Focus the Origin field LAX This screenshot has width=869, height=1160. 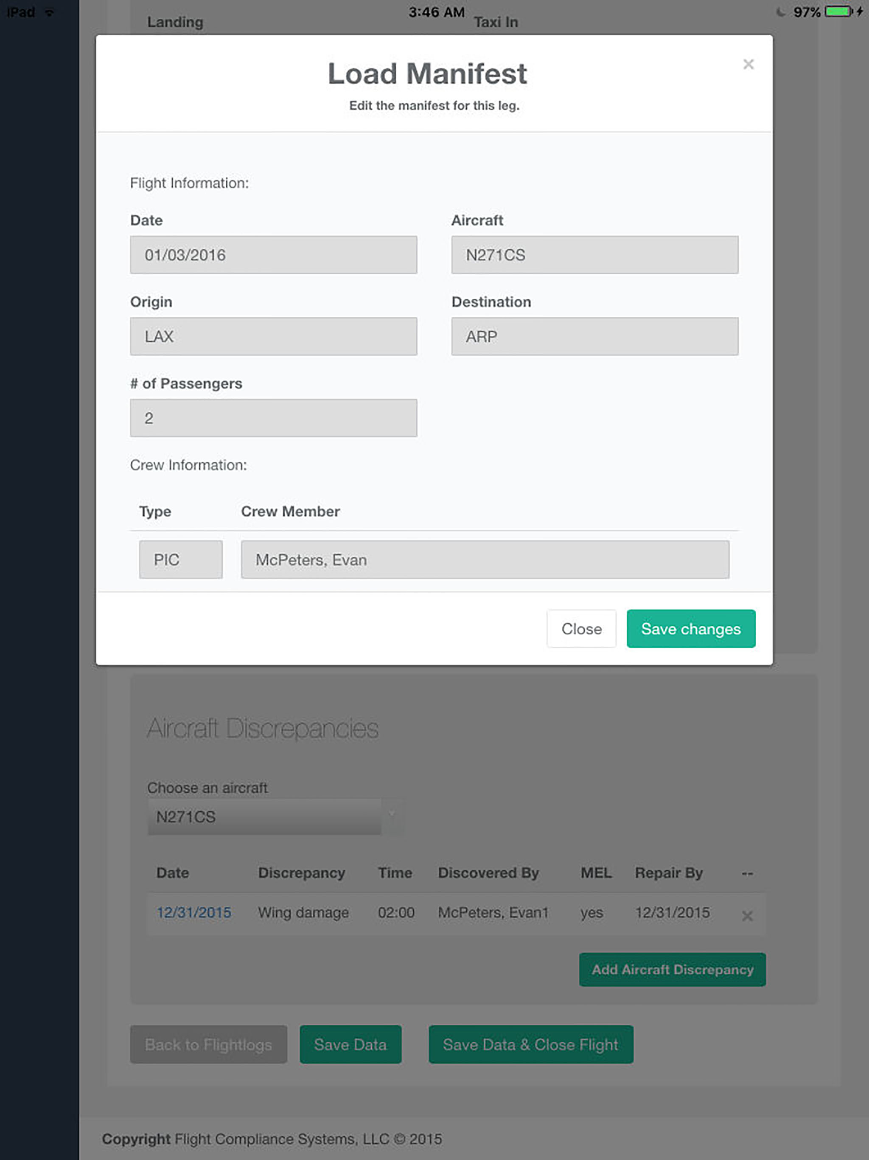click(x=274, y=336)
